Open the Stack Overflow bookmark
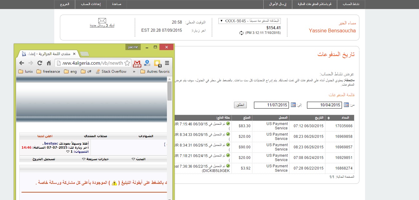The image size is (419, 200). pyautogui.click(x=111, y=72)
